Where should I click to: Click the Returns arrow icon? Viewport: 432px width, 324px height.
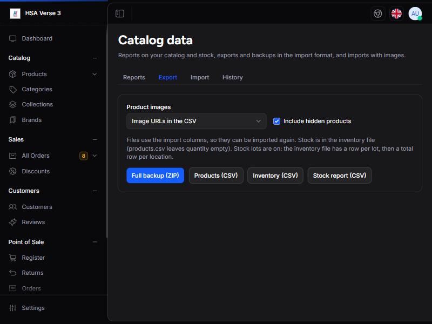(12, 273)
